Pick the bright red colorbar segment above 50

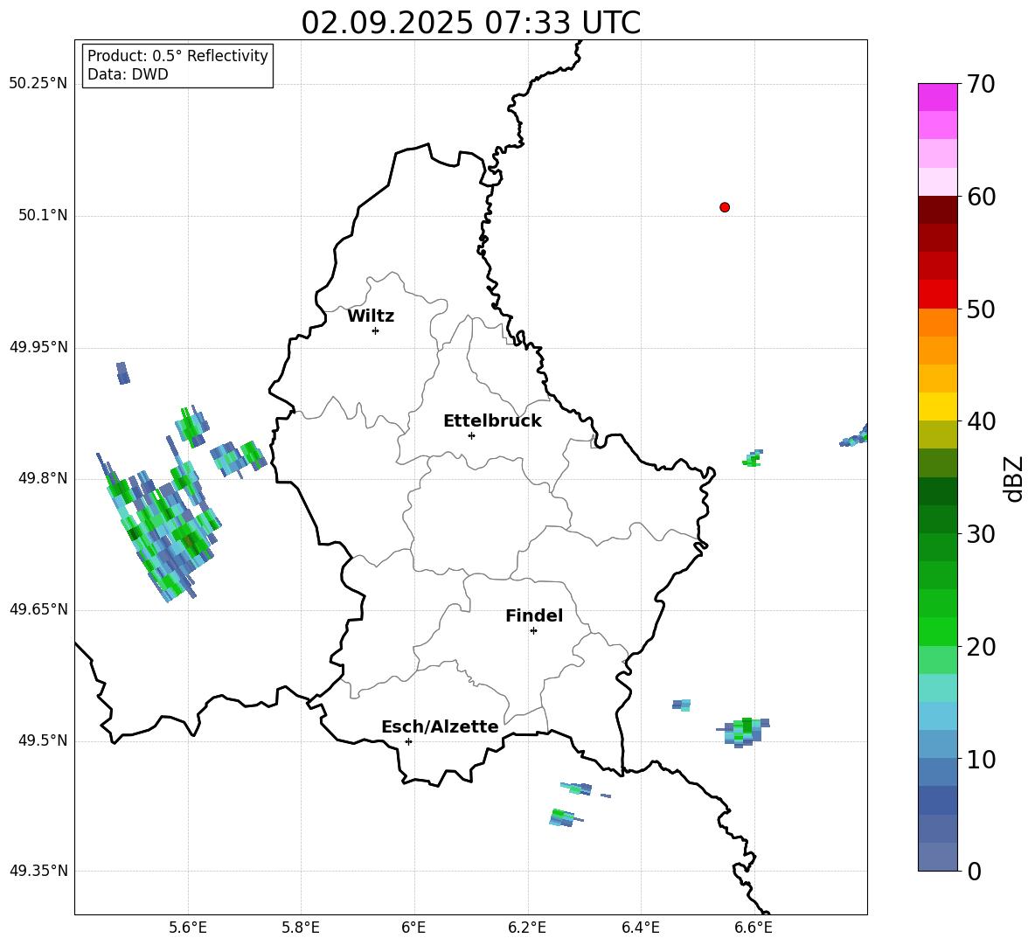click(x=937, y=295)
